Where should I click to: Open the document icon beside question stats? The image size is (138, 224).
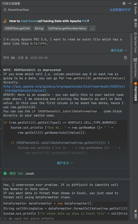125,58
